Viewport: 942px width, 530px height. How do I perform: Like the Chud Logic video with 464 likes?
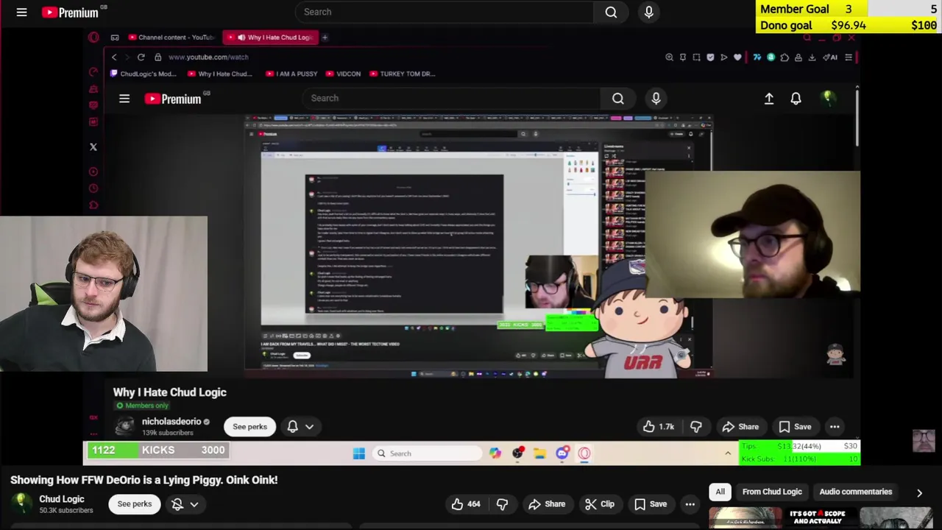(466, 504)
